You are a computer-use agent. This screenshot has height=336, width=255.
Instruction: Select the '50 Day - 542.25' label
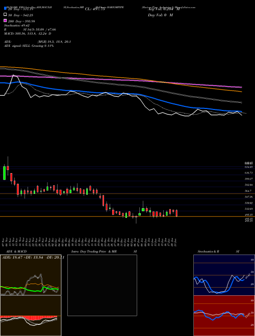pyautogui.click(x=22, y=15)
